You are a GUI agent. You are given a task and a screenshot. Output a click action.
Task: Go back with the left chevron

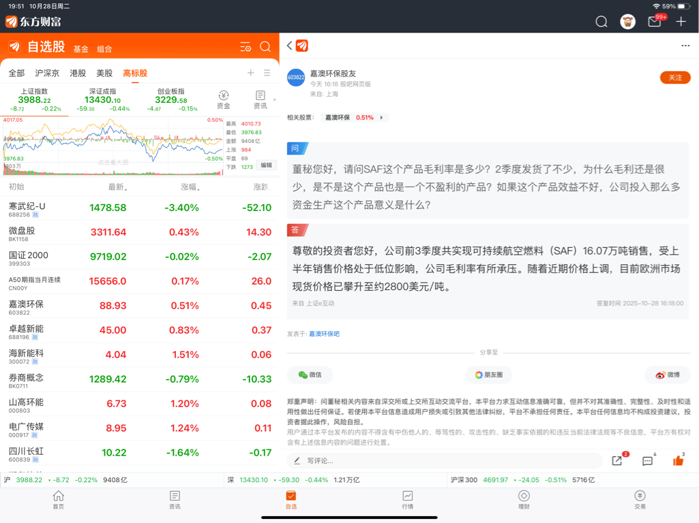point(289,46)
